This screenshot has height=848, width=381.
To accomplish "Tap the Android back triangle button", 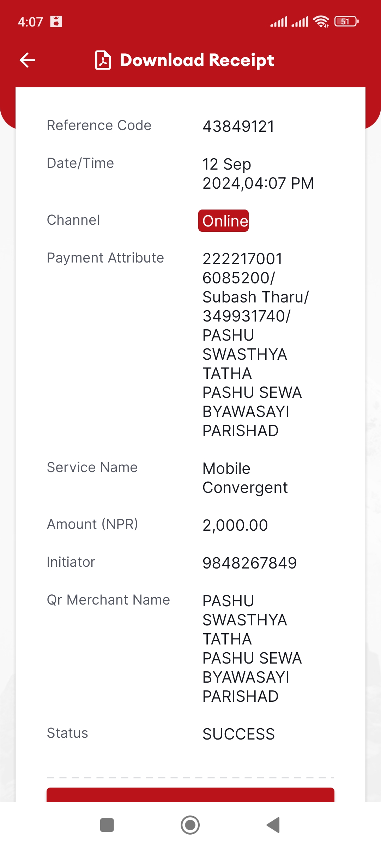I will pyautogui.click(x=273, y=825).
